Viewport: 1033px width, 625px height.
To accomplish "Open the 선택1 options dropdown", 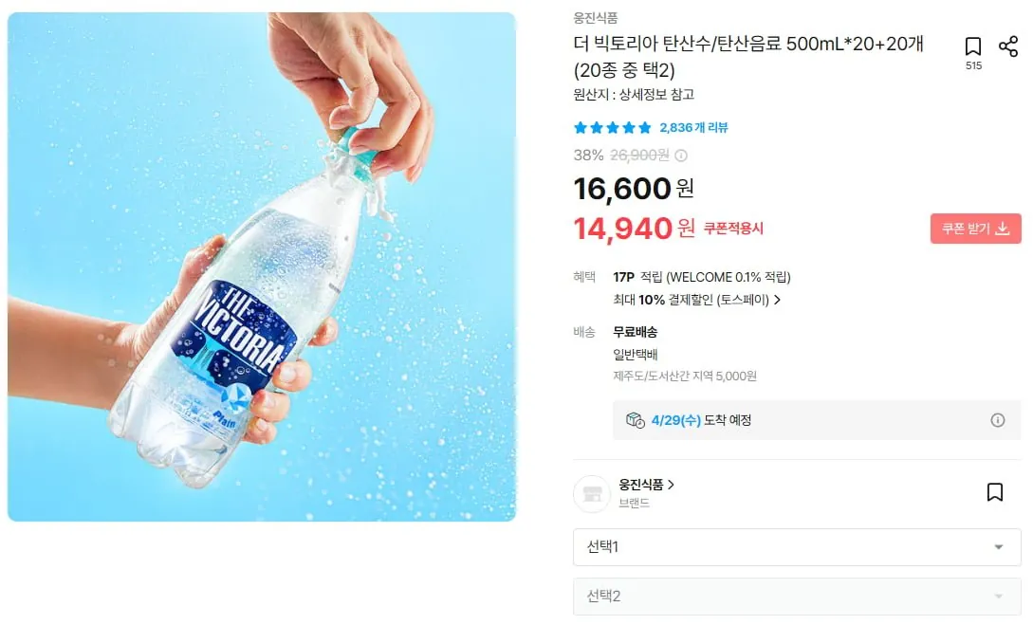I will [x=797, y=547].
